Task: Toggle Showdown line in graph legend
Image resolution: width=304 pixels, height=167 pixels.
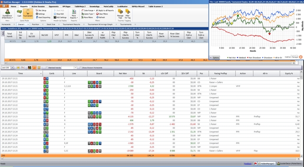Action: (267, 58)
